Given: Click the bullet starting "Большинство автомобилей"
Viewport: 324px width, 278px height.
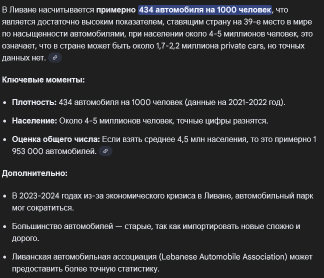Looking at the screenshot, I should coord(156,232).
